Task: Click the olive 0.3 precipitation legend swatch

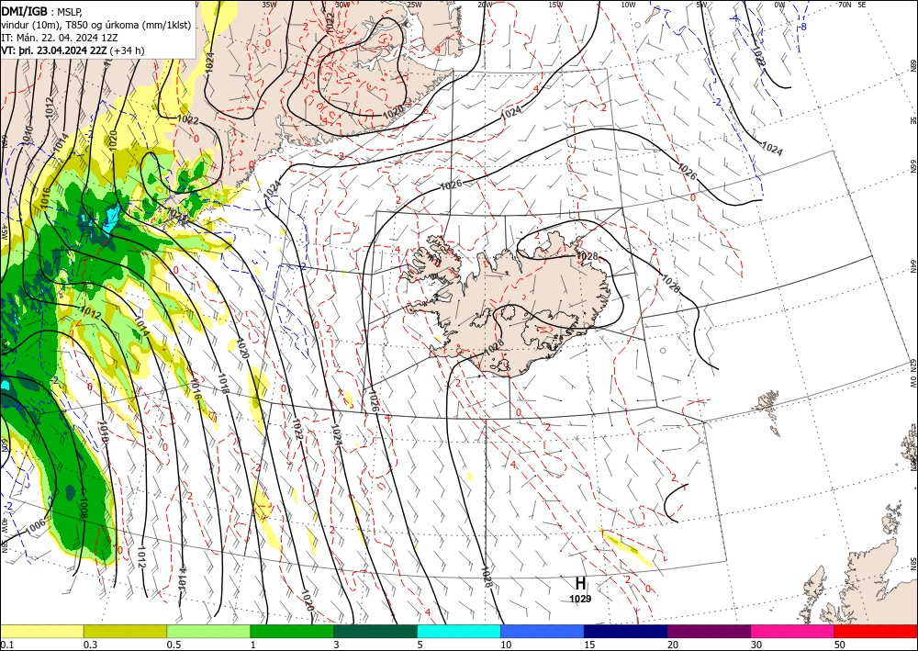Action: point(125,631)
